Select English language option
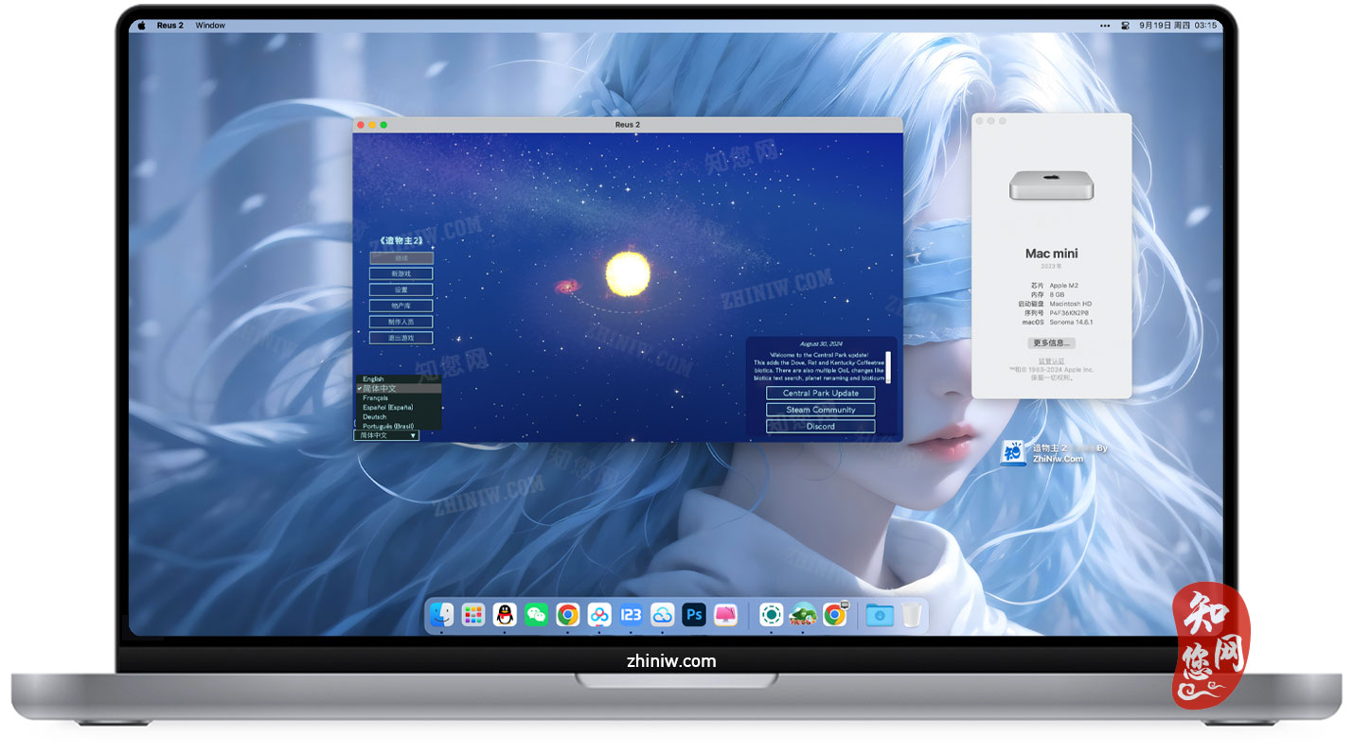 point(399,378)
